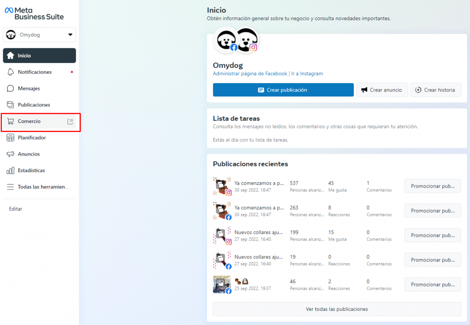Promote the post with 263 people reached
The width and height of the screenshot is (470, 325).
(432, 211)
